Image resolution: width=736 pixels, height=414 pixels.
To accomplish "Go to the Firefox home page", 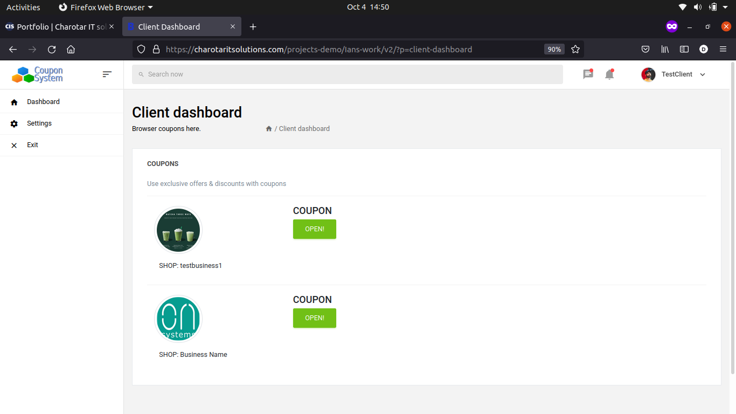I will coord(71,49).
